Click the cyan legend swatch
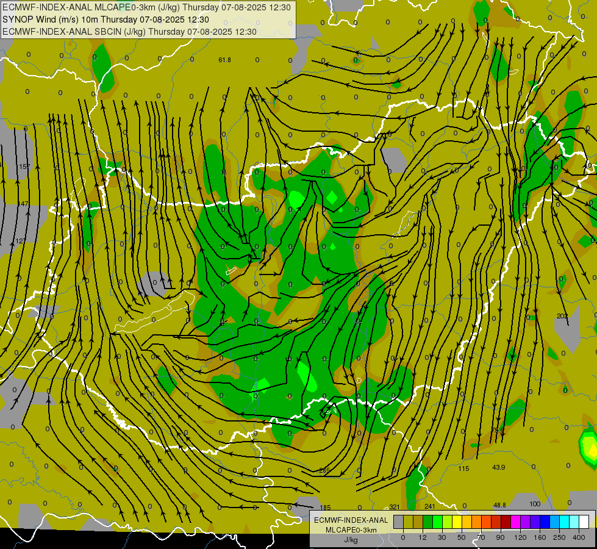 (565, 522)
